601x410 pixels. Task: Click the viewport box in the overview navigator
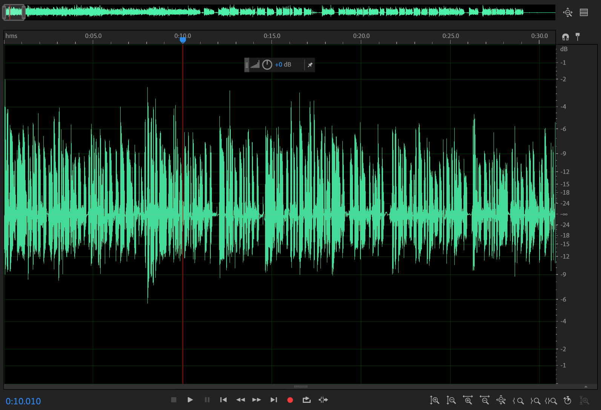[x=14, y=12]
